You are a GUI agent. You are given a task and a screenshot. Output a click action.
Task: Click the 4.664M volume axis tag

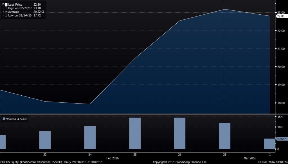coord(282,139)
